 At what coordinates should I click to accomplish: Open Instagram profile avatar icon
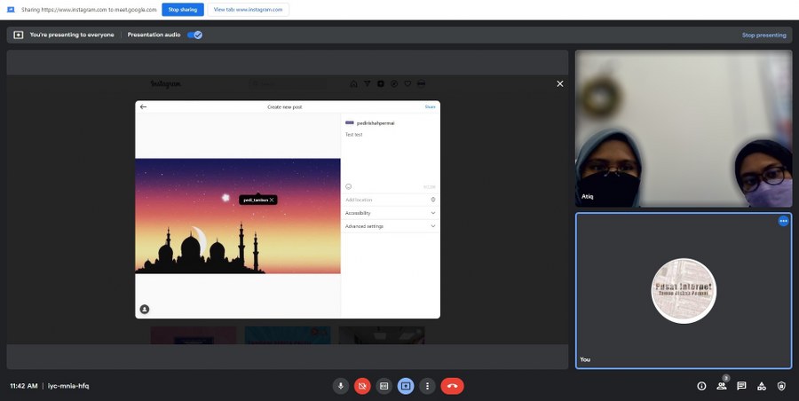coord(421,84)
